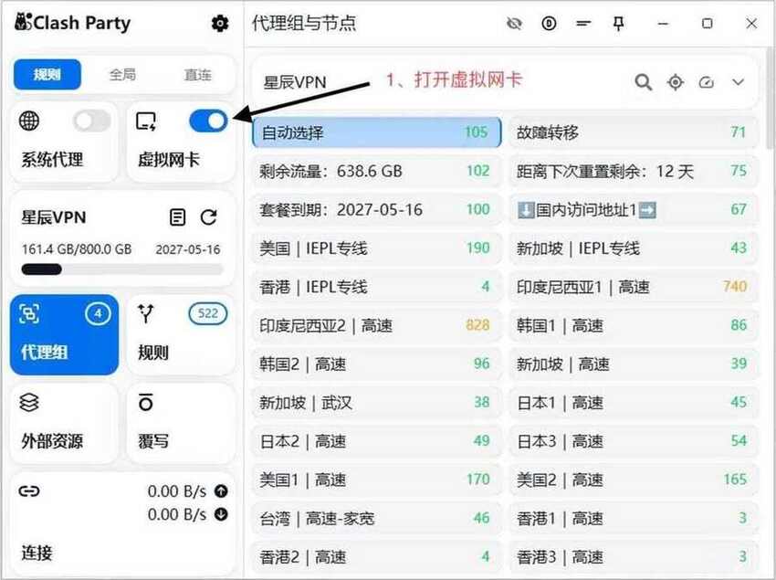Pin the window with the pin icon
Screen dimensions: 776x580
618,23
